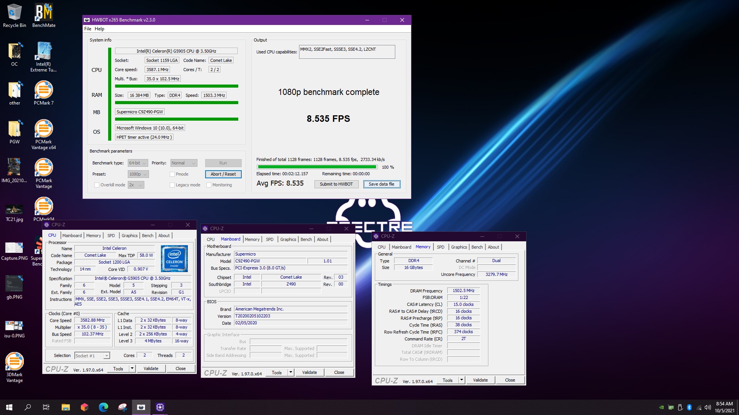Open the TC21.jpg desktop file
This screenshot has height=415, width=739.
pos(14,212)
